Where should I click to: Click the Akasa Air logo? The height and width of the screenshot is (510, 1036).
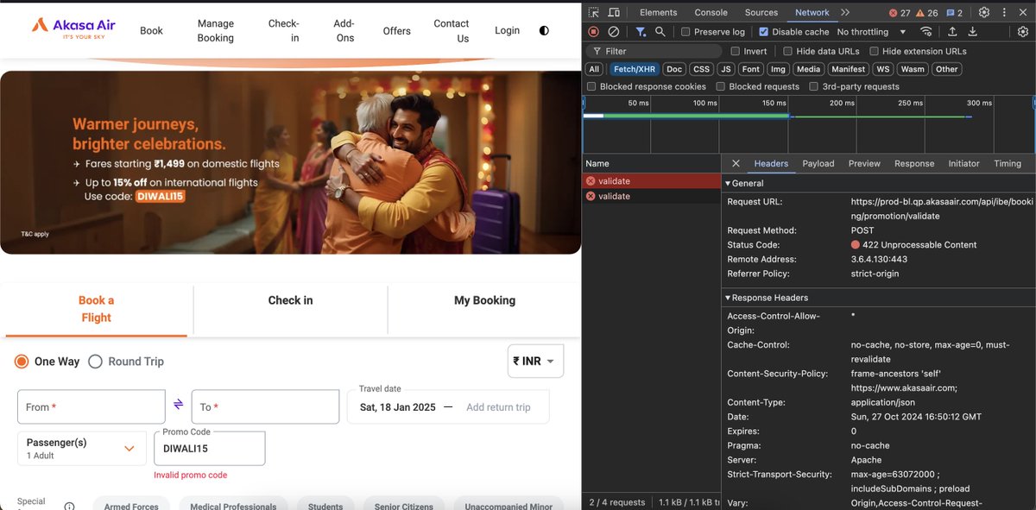tap(73, 29)
